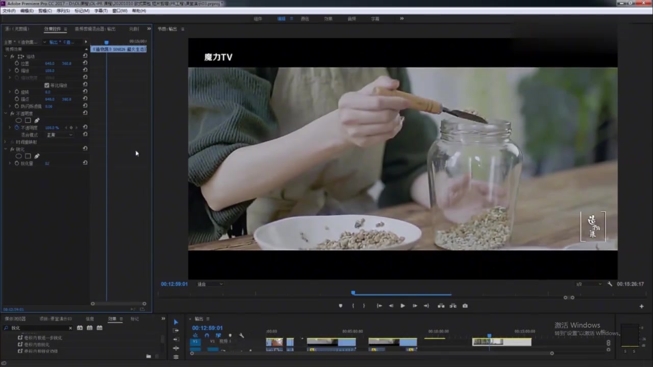Switch to the 信息 Info tab
The width and height of the screenshot is (653, 367).
tap(90, 319)
